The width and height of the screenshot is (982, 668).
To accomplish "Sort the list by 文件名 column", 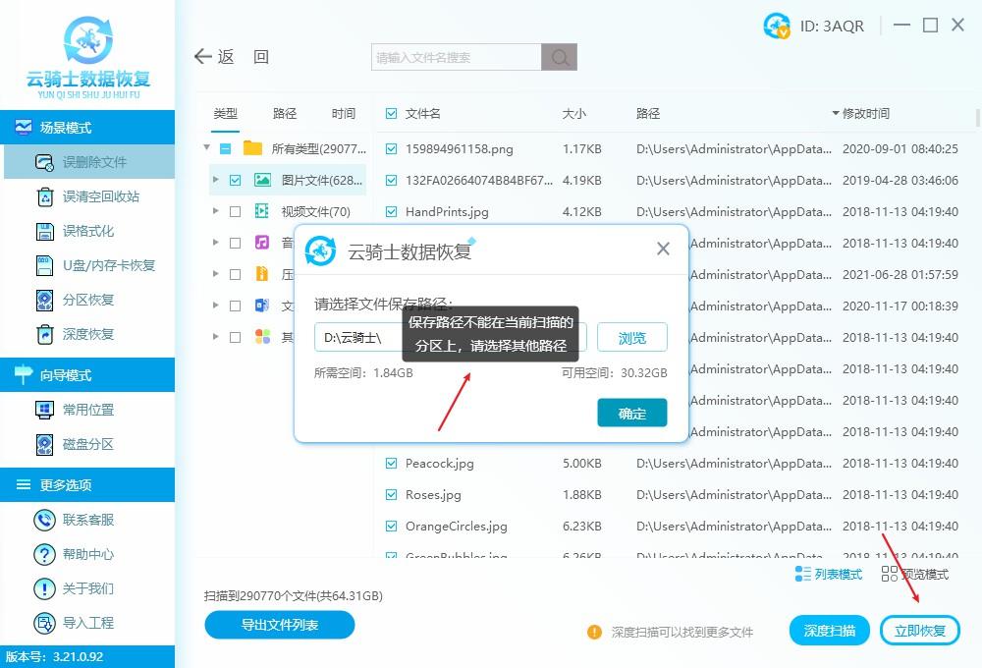I will (x=422, y=113).
